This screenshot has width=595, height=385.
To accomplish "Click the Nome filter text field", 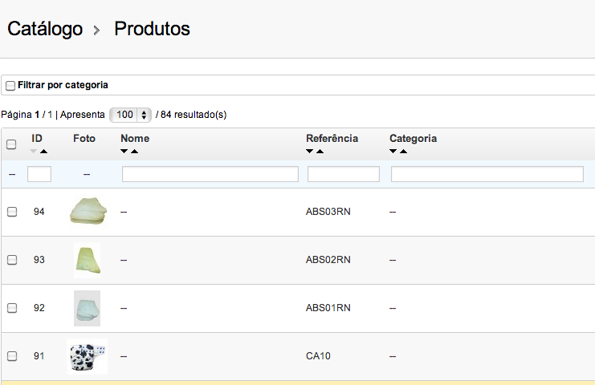I will pyautogui.click(x=210, y=174).
